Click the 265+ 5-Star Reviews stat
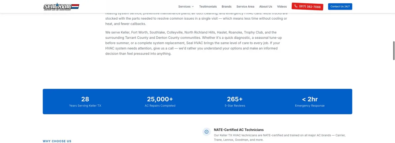 (235, 102)
